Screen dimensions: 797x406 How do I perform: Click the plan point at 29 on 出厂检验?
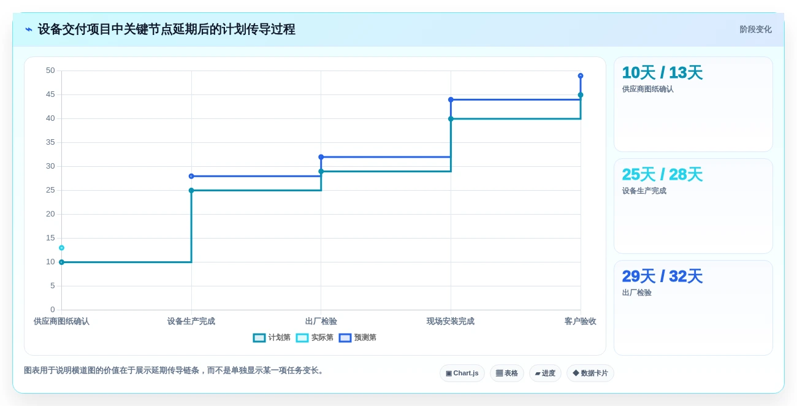click(x=321, y=172)
